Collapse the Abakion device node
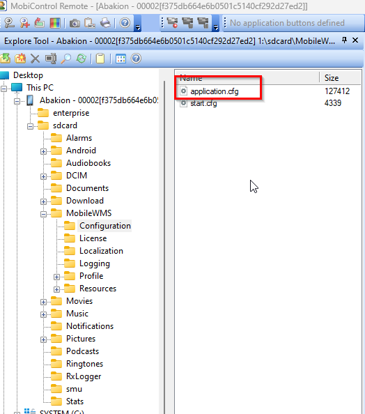Viewport: 365px width, 414px height. [17, 101]
